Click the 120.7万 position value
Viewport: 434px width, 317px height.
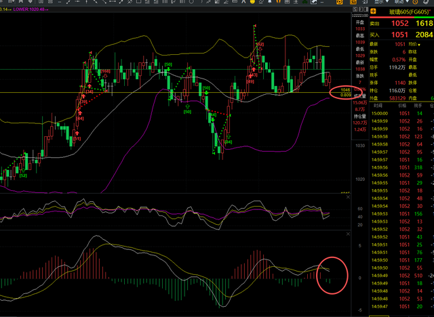click(x=360, y=123)
